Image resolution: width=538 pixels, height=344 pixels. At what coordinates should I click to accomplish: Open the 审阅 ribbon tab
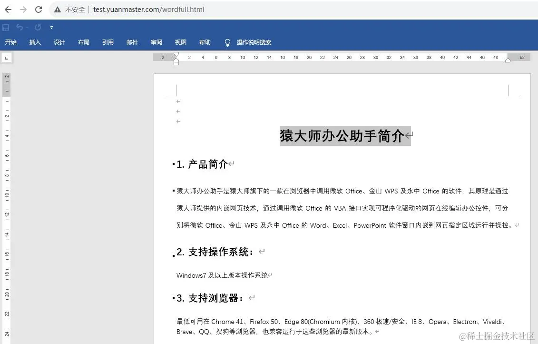(x=157, y=42)
